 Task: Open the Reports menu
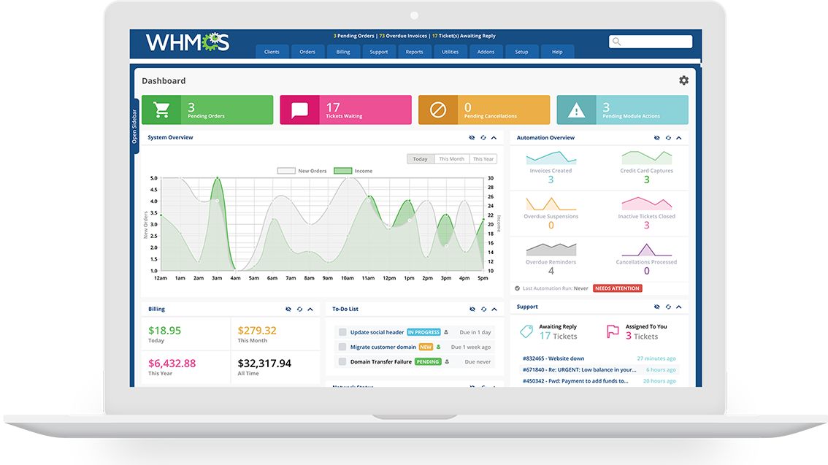click(x=415, y=52)
